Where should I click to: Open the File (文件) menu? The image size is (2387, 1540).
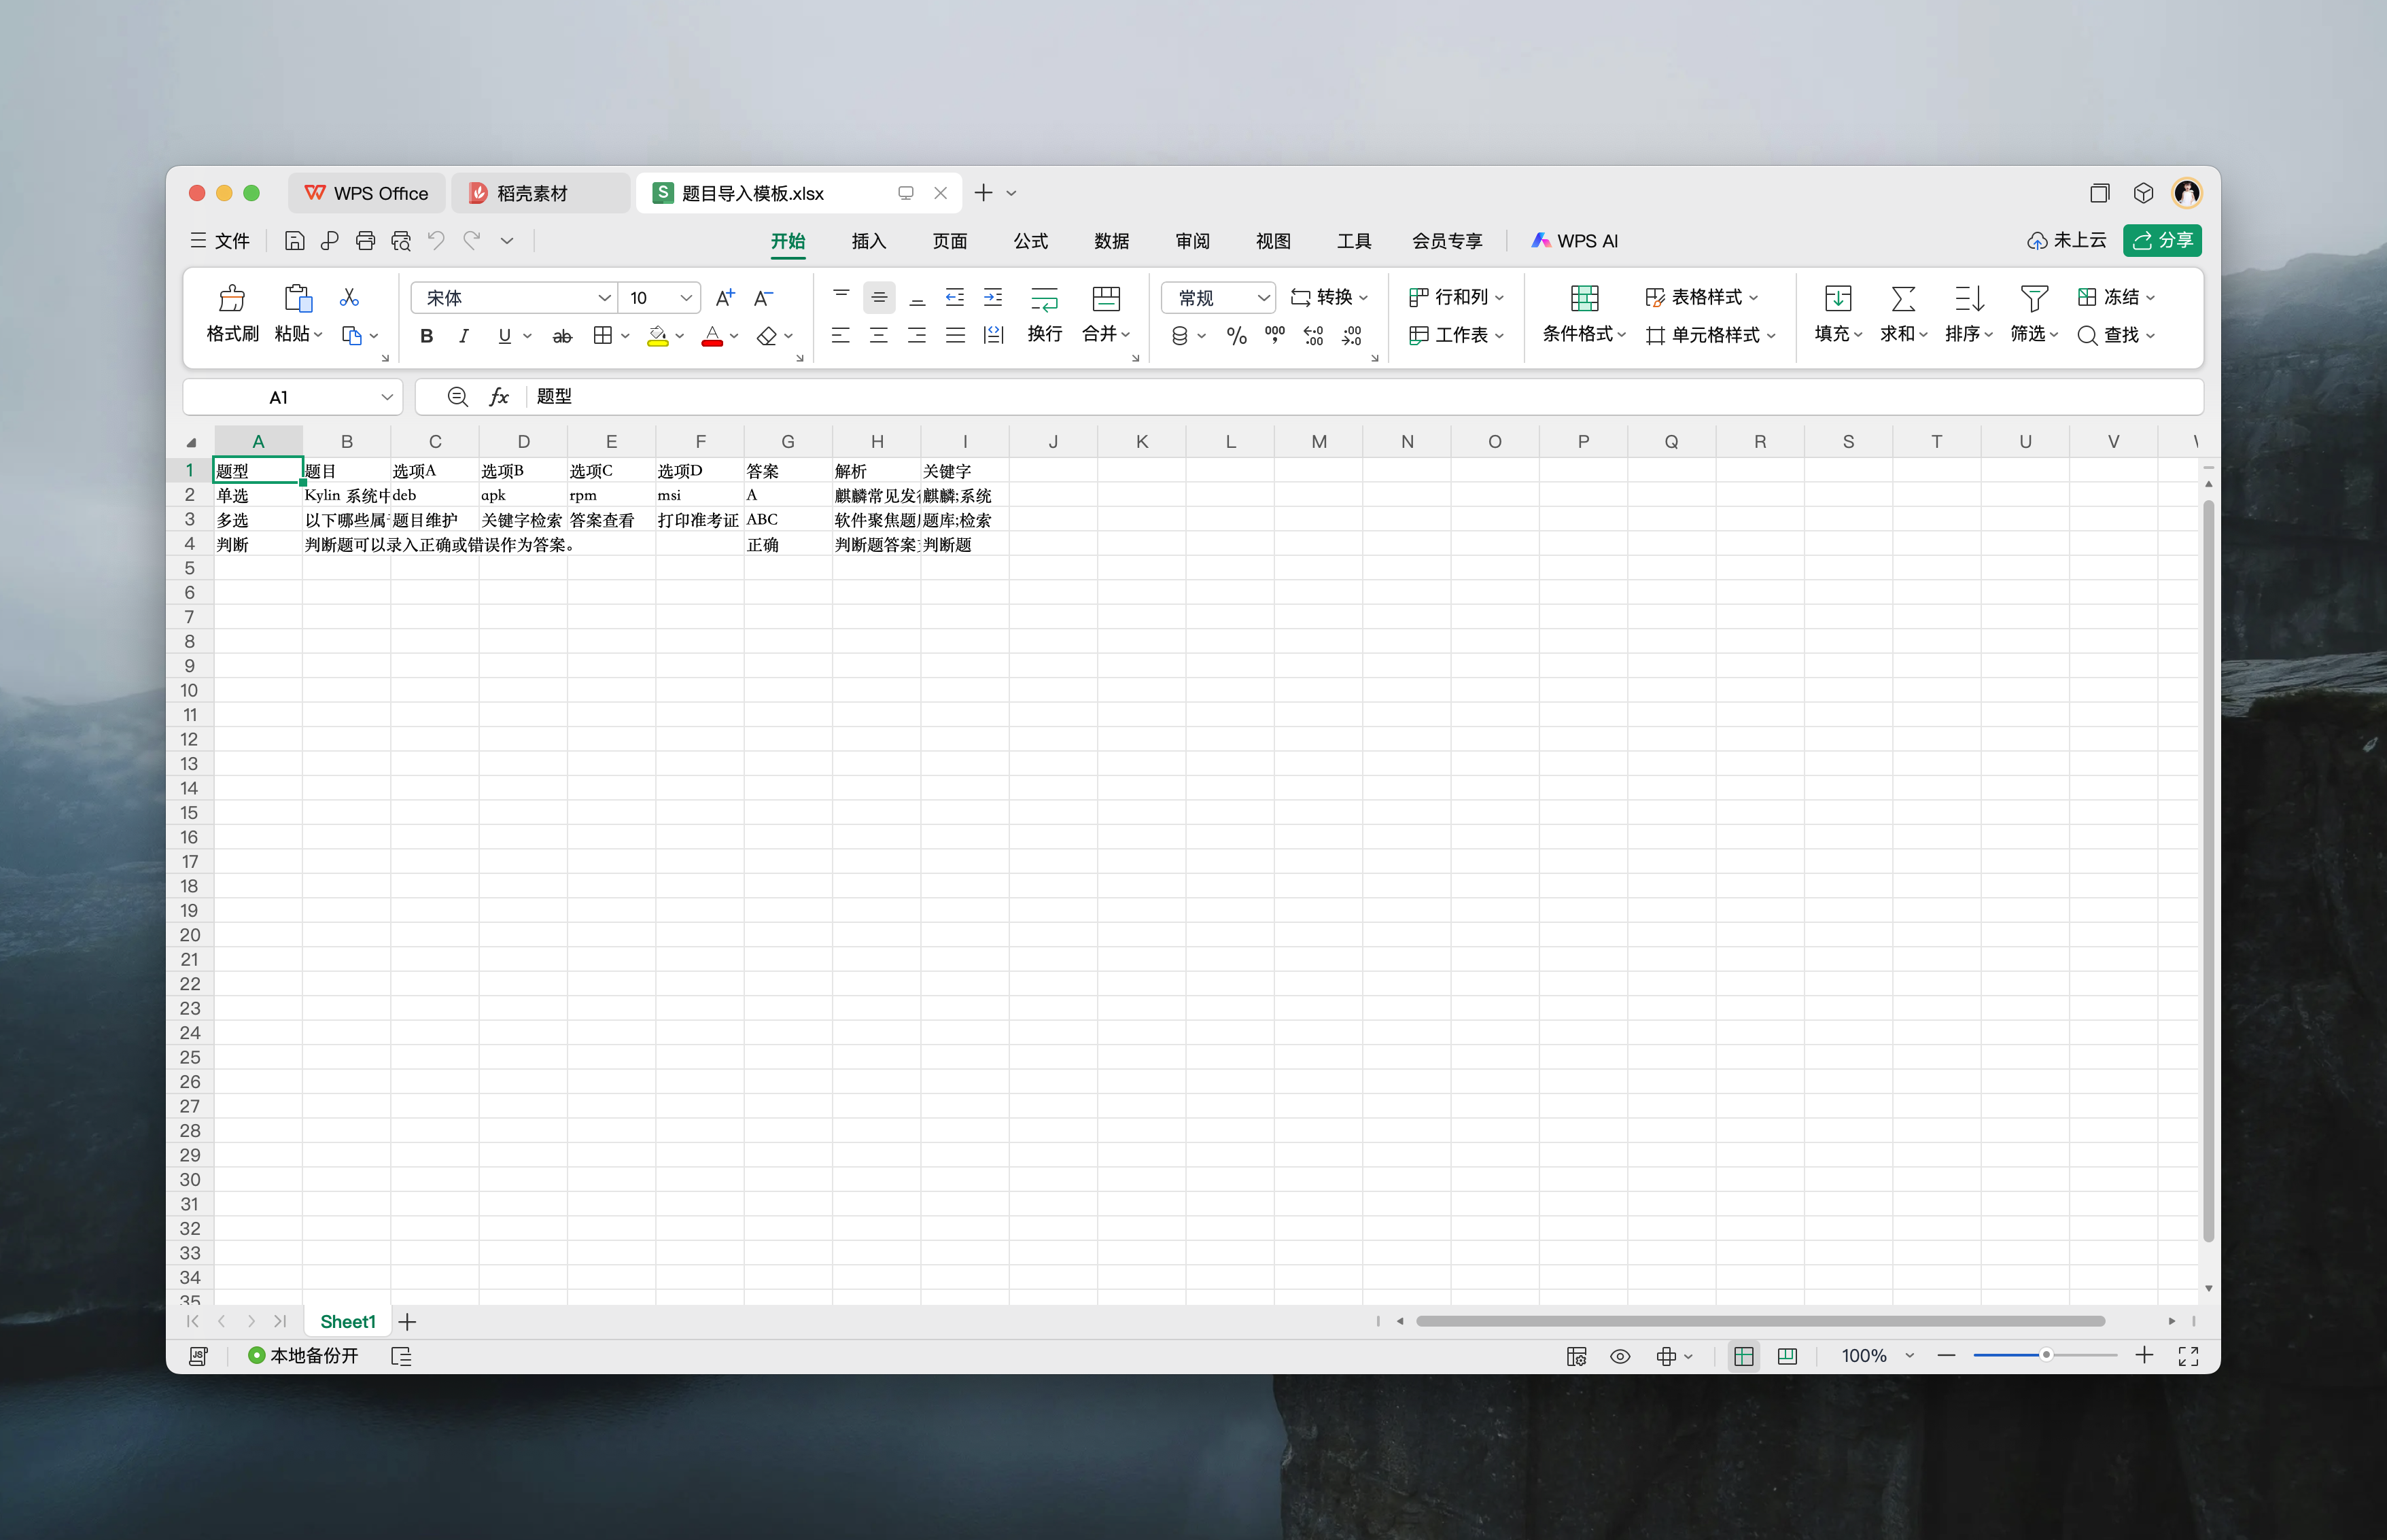tap(220, 241)
